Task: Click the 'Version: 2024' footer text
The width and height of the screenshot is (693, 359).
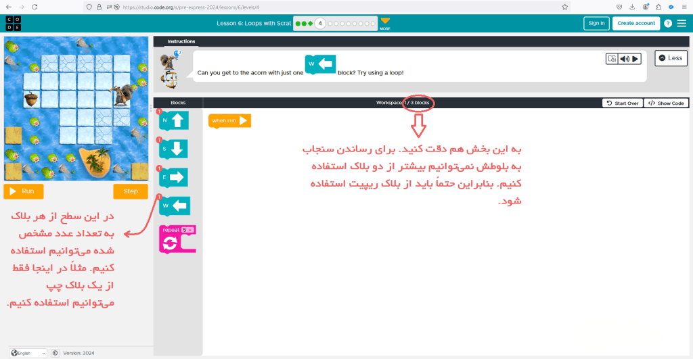Action: [x=79, y=354]
